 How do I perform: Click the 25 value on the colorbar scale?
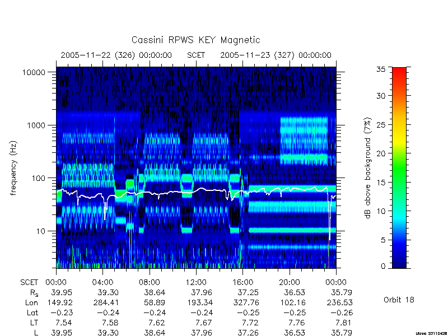(381, 124)
